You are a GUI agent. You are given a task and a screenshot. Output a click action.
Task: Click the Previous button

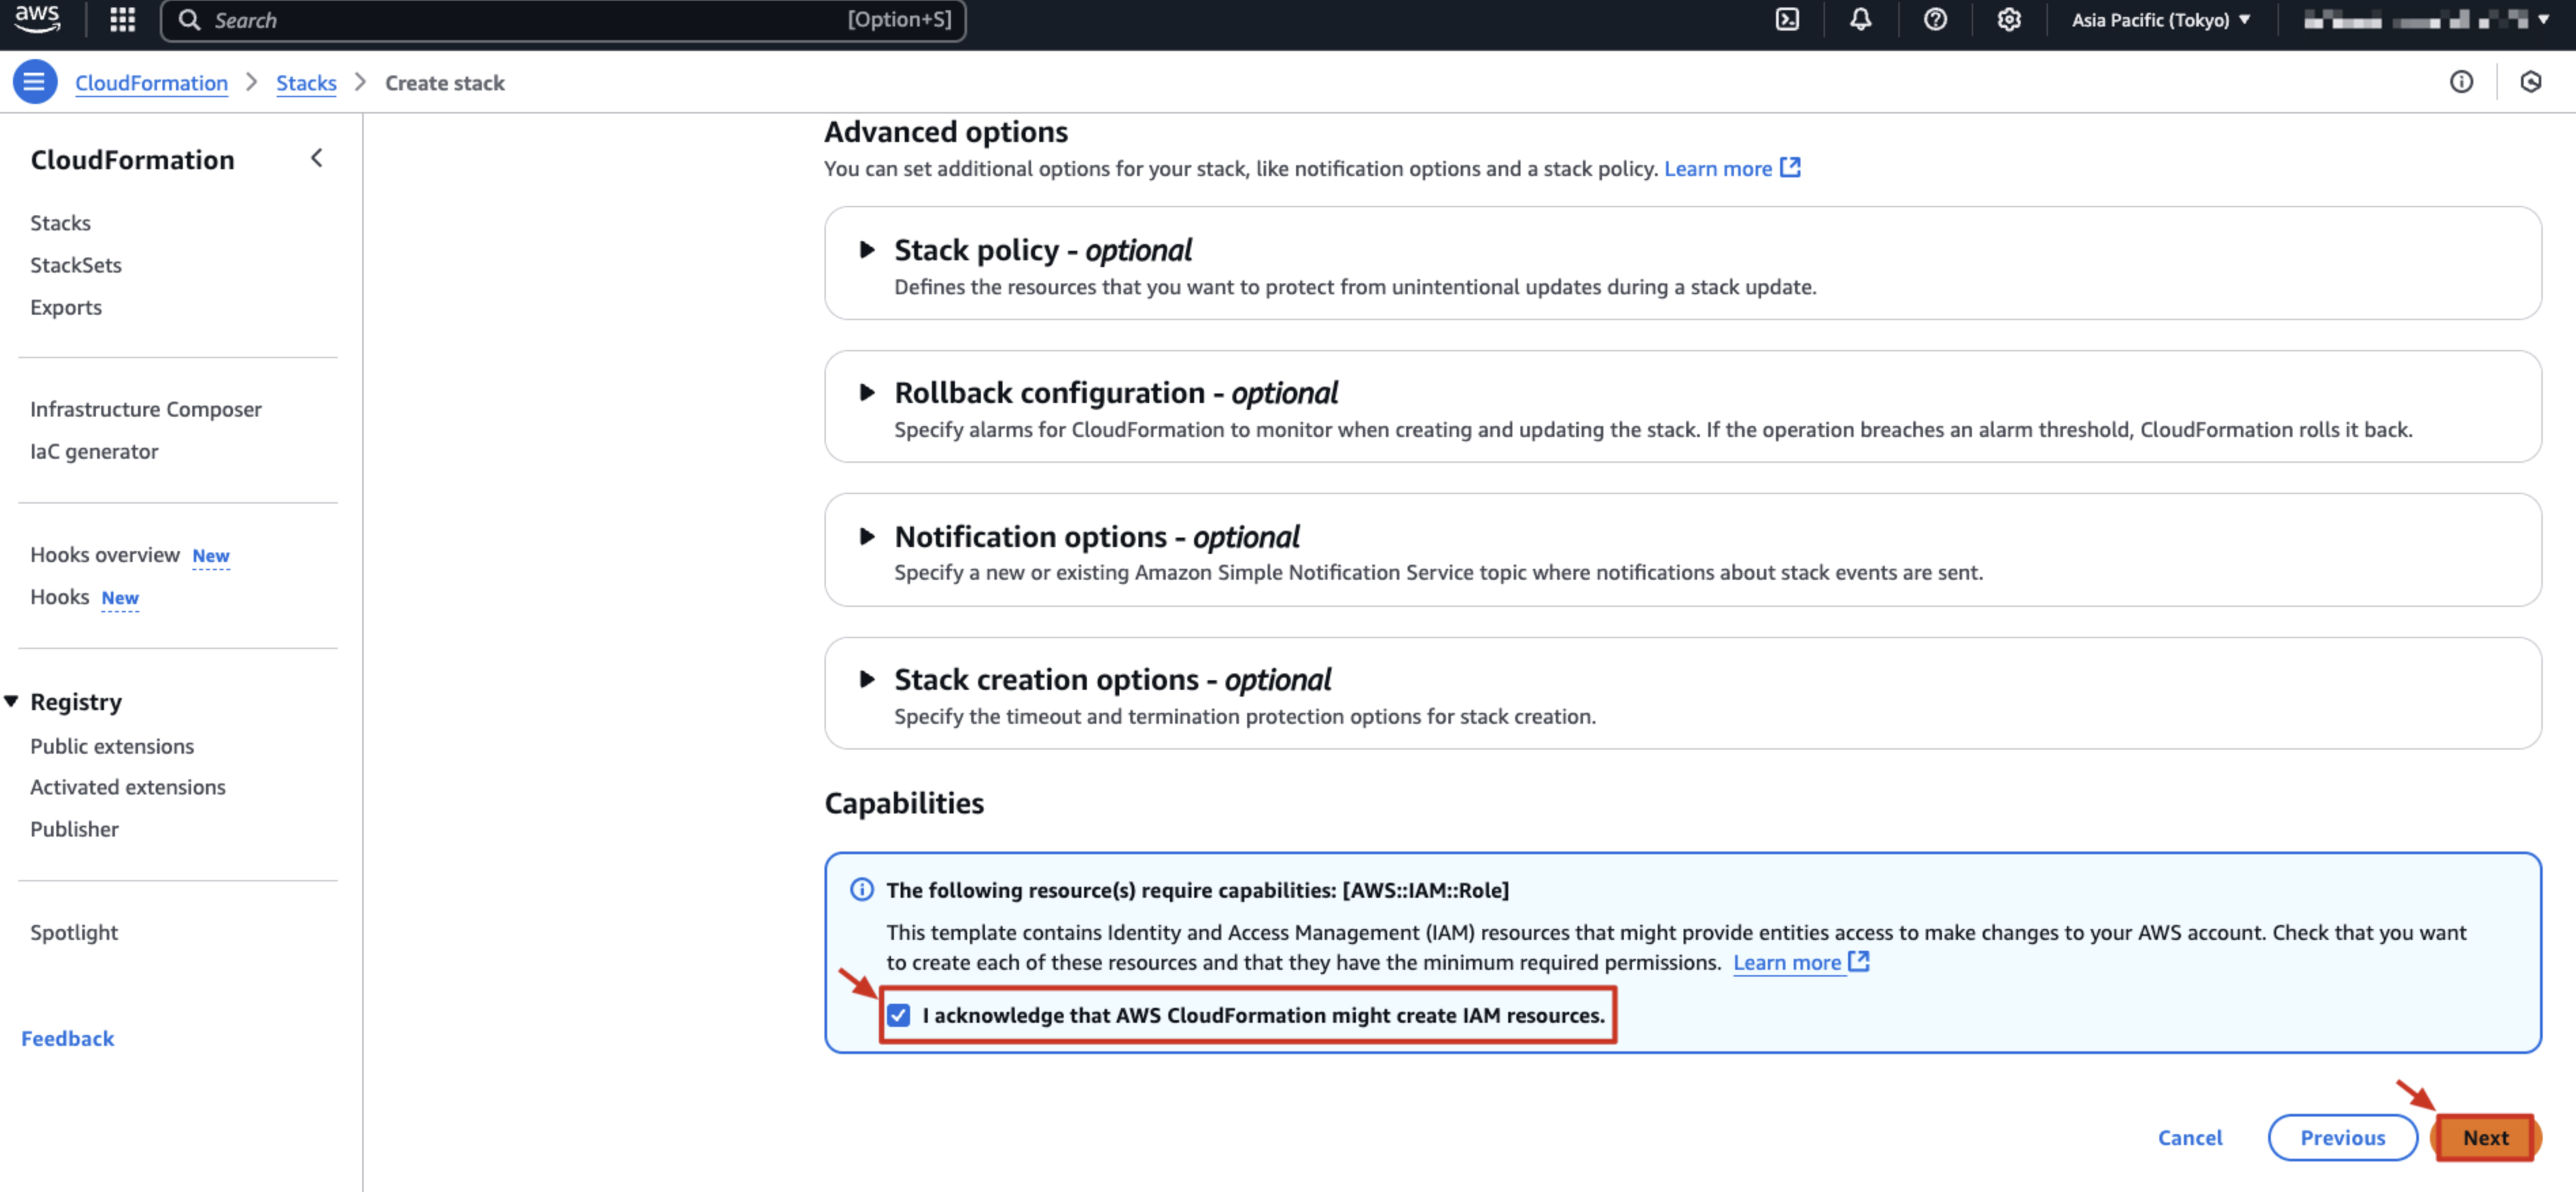tap(2342, 1138)
